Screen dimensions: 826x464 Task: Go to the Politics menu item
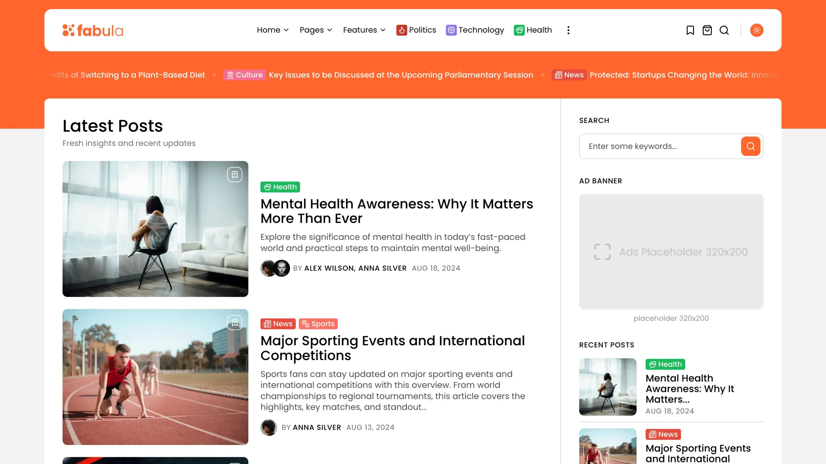416,30
